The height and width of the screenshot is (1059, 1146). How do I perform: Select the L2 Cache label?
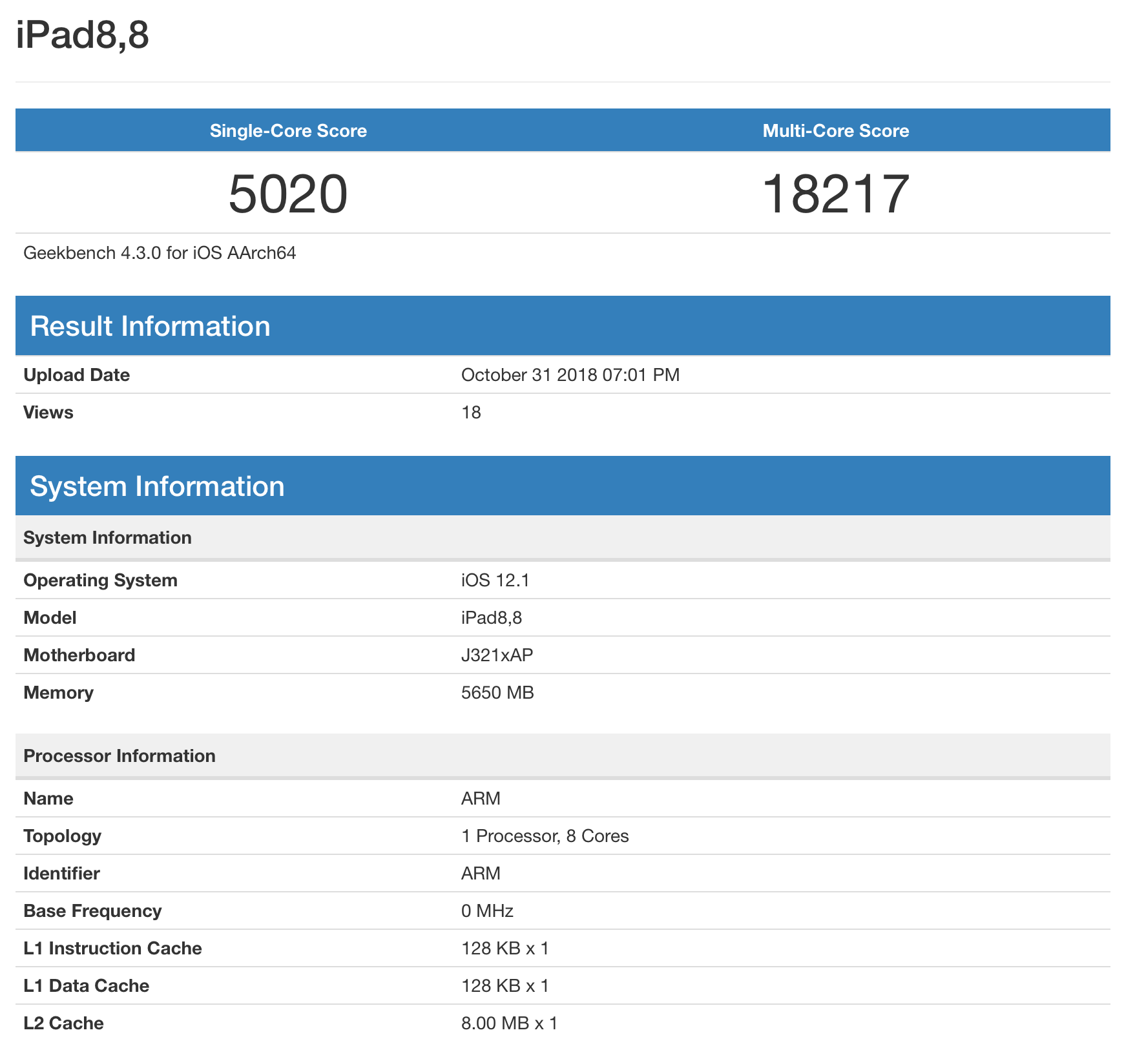click(63, 1023)
